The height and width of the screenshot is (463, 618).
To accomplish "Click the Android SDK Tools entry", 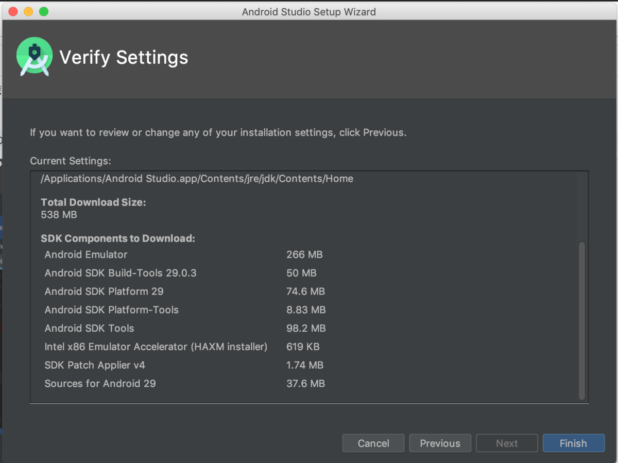I will (x=89, y=328).
